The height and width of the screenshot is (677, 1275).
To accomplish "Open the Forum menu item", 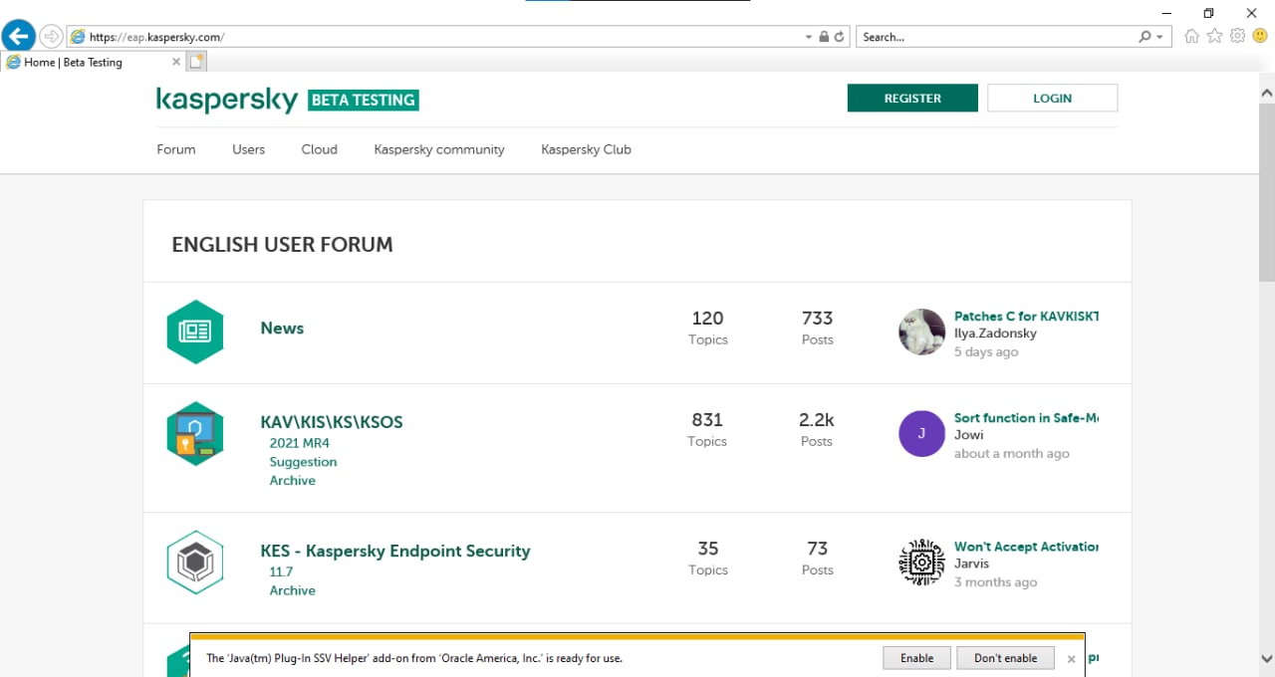I will (176, 149).
